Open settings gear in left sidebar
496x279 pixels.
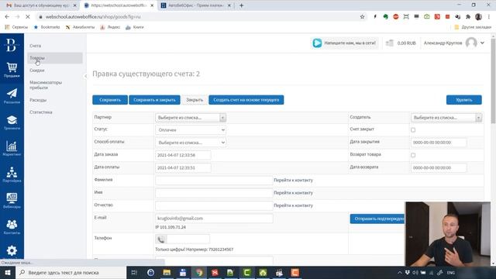[12, 250]
